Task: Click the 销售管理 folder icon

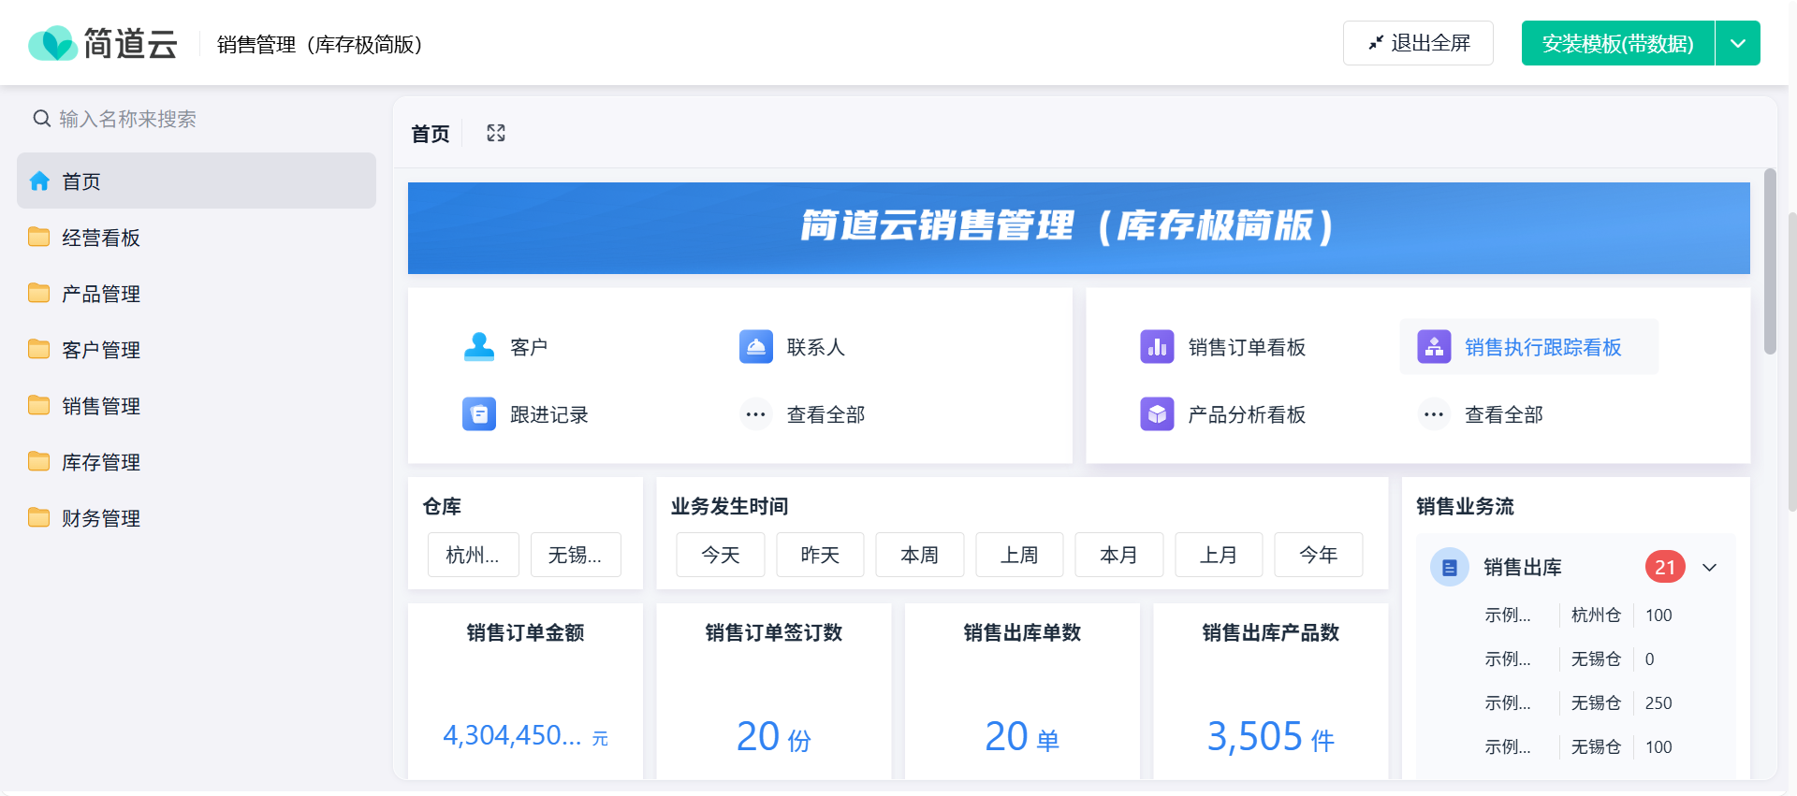Action: click(x=39, y=405)
